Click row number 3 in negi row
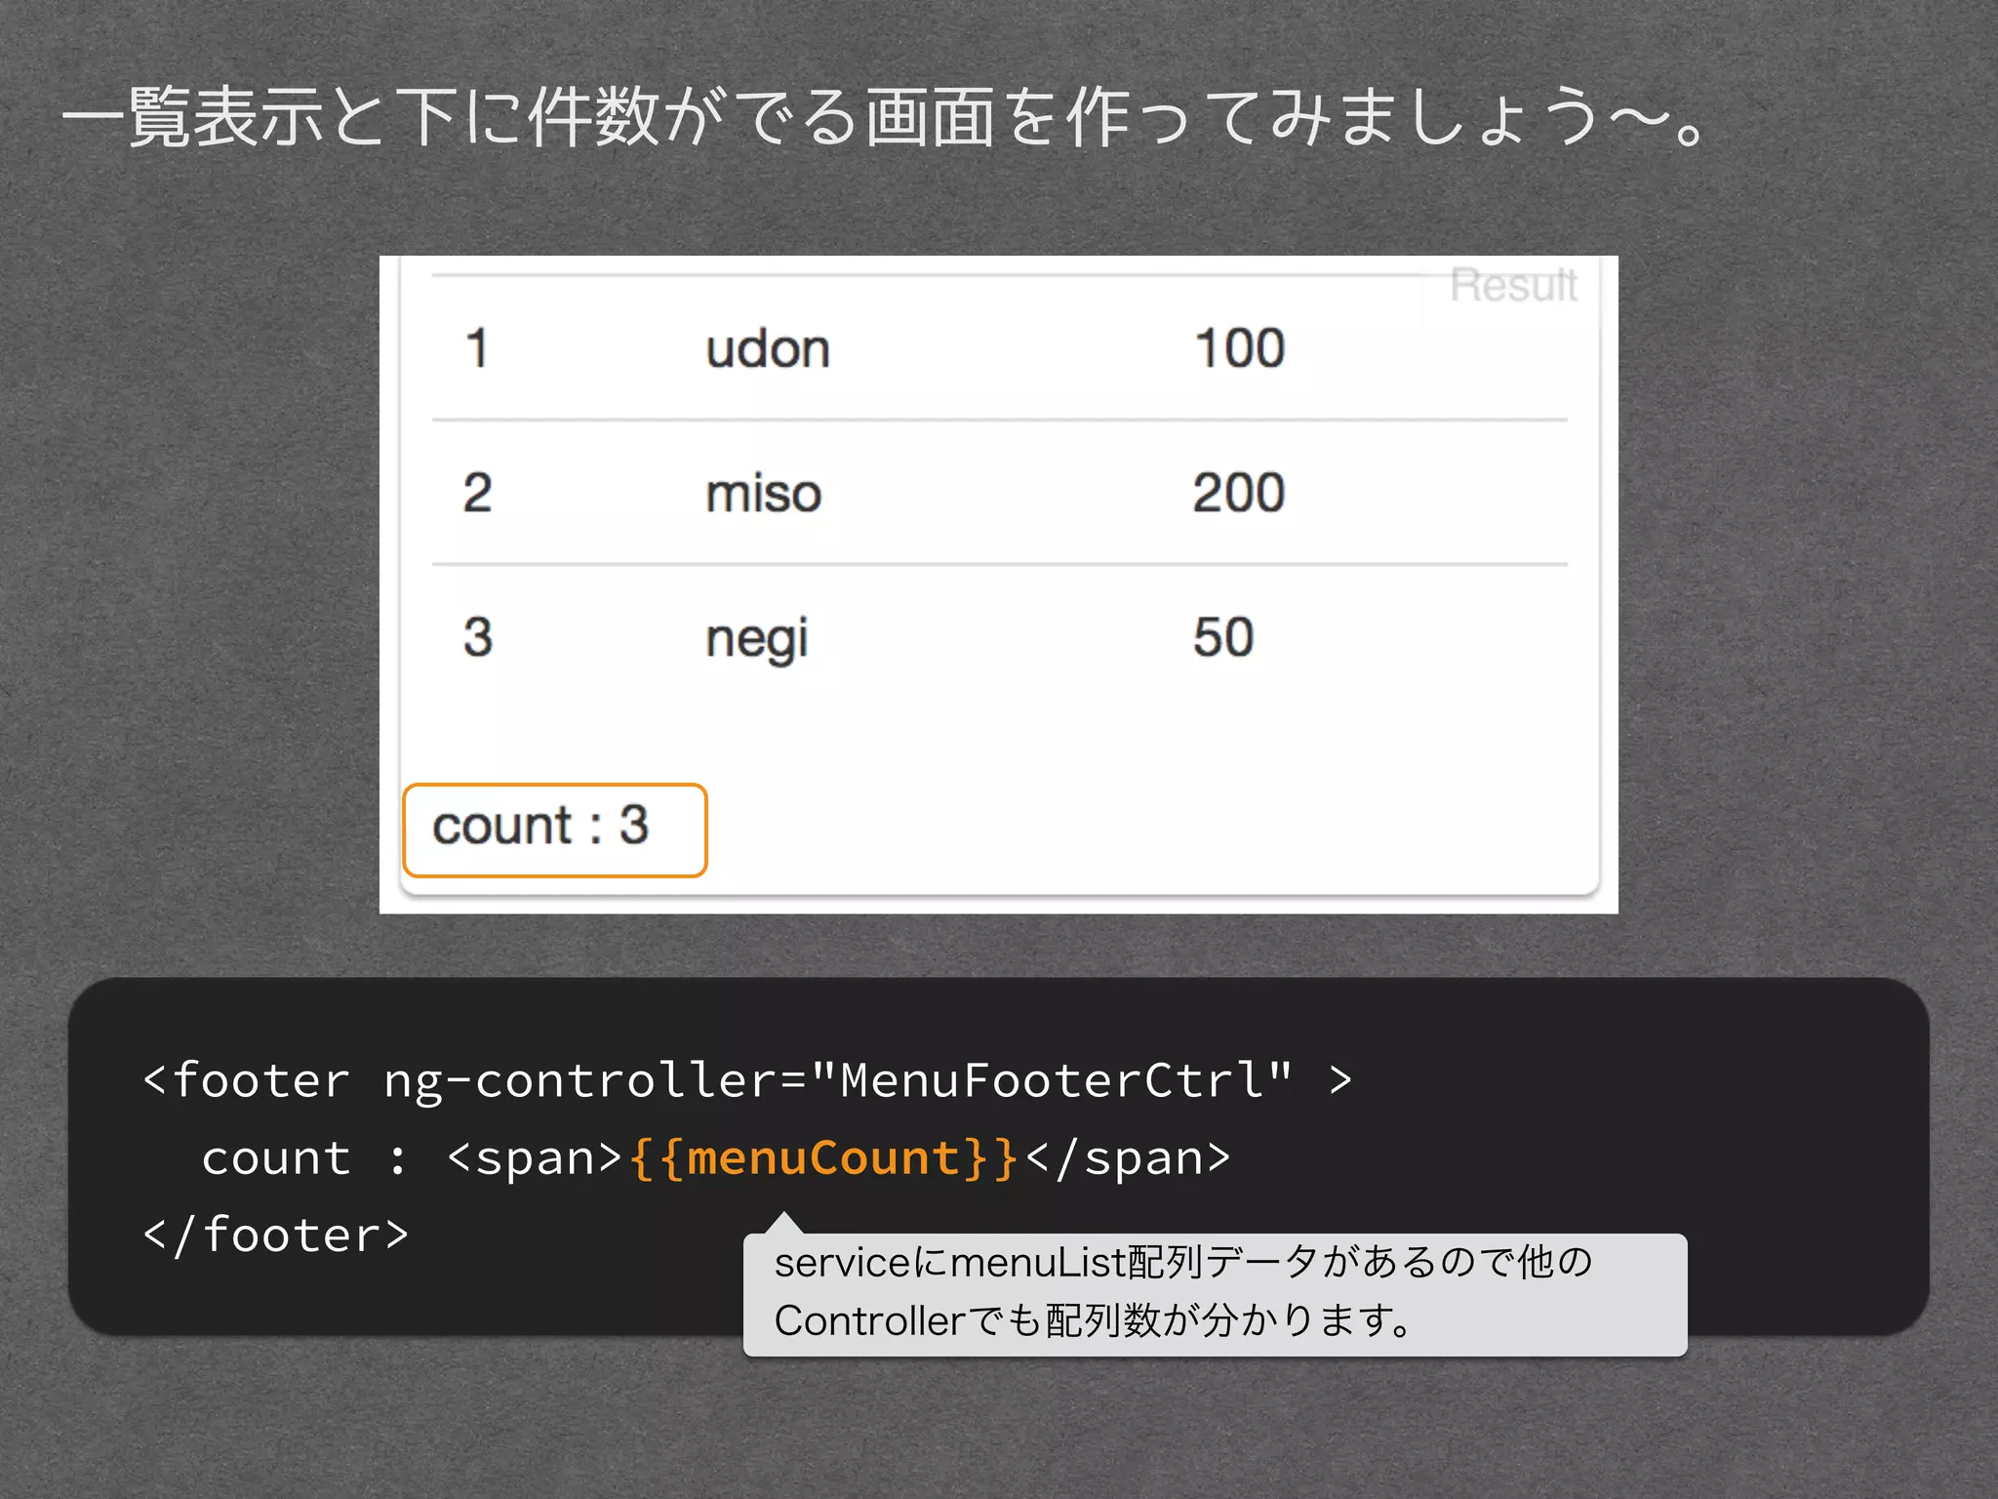This screenshot has width=1998, height=1499. click(478, 637)
